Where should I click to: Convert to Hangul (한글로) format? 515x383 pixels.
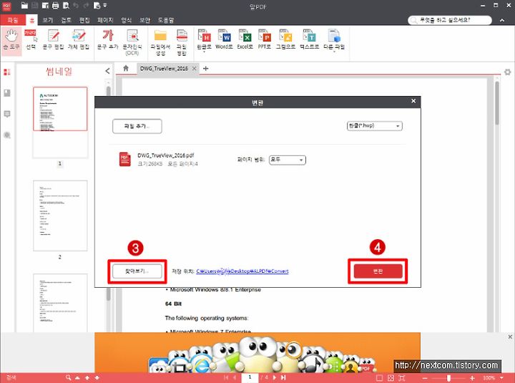tap(204, 40)
